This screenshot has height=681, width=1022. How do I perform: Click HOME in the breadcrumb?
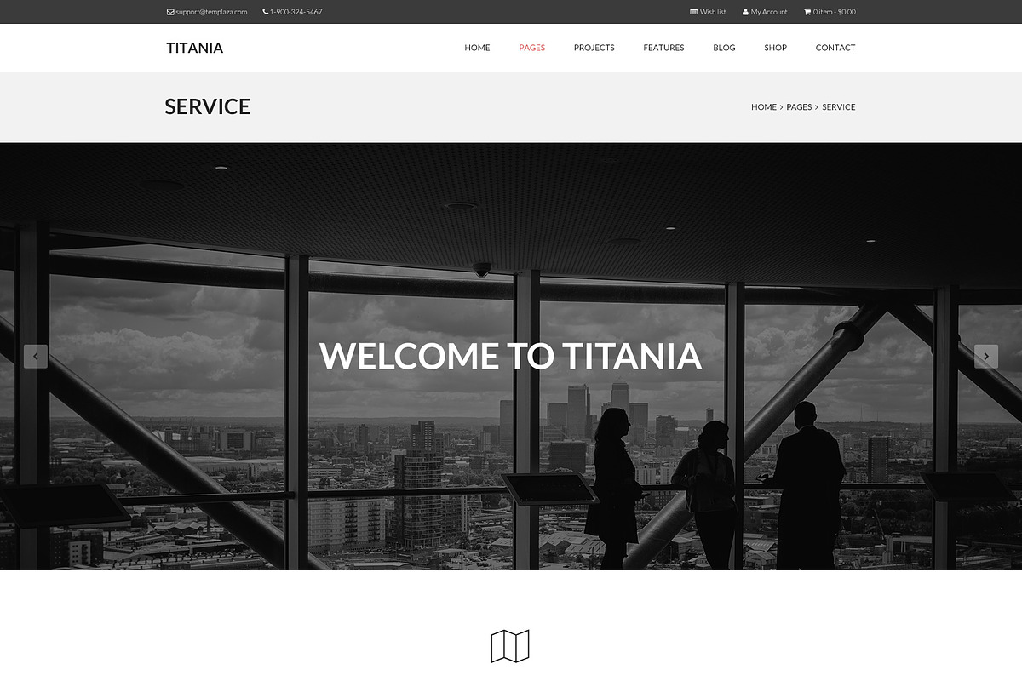pos(764,107)
